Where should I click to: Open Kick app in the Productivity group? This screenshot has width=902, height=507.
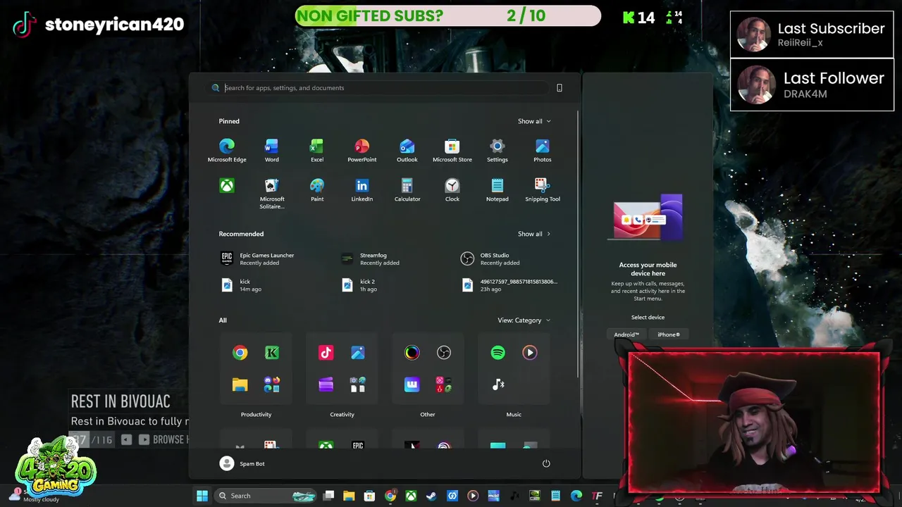pos(272,353)
